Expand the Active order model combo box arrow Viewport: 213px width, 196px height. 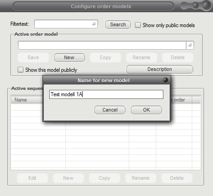click(x=190, y=45)
